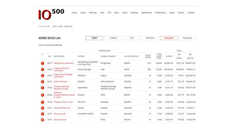The width and height of the screenshot is (233, 128).
Task: Open Cloudam HPC on OCI link
Action: pyautogui.click(x=63, y=102)
